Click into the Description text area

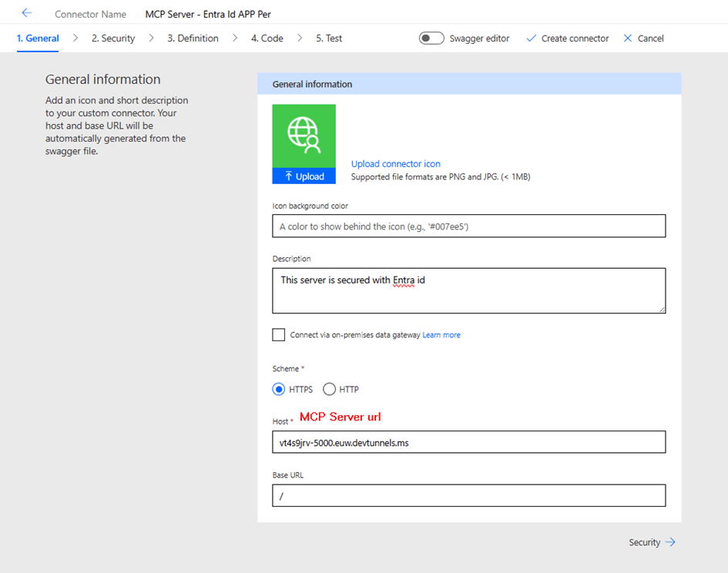(468, 290)
